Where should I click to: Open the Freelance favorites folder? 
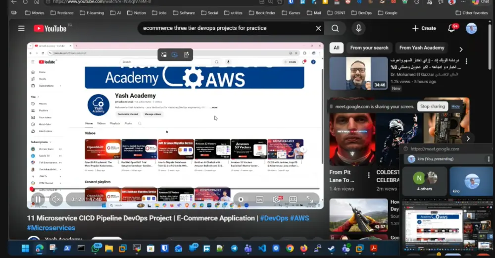[62, 13]
